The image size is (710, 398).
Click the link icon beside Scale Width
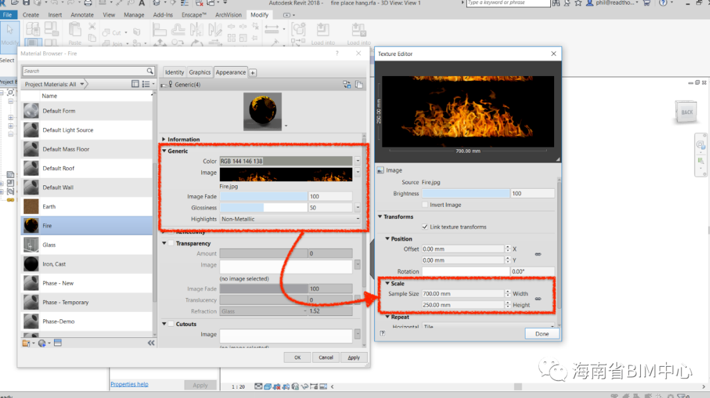(x=537, y=299)
